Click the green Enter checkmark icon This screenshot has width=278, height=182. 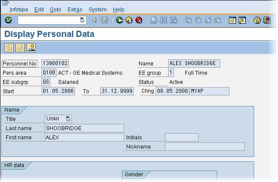[x=8, y=20]
